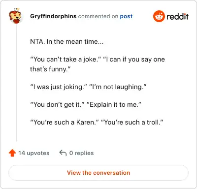The width and height of the screenshot is (197, 189).
Task: Click the orange upvote arrow icon
Action: 12,153
